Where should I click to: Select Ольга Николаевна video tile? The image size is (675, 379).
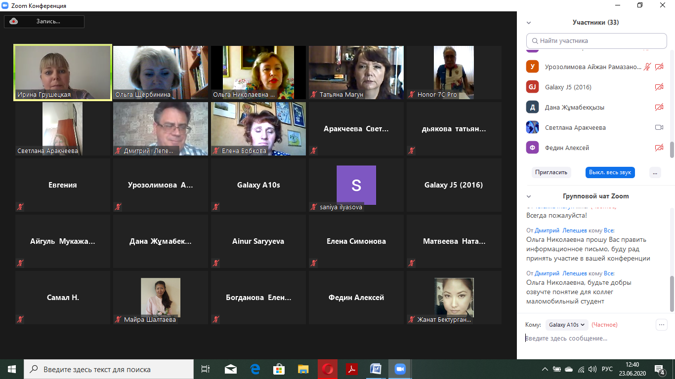258,73
